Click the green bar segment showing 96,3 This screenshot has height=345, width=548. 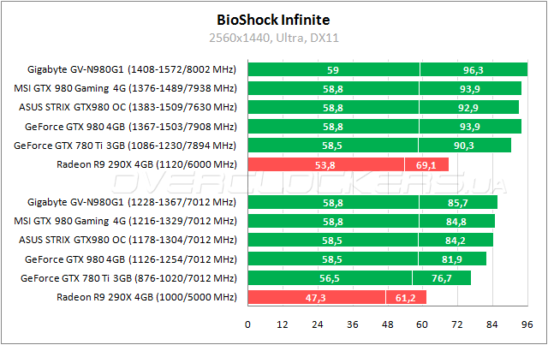pyautogui.click(x=474, y=69)
